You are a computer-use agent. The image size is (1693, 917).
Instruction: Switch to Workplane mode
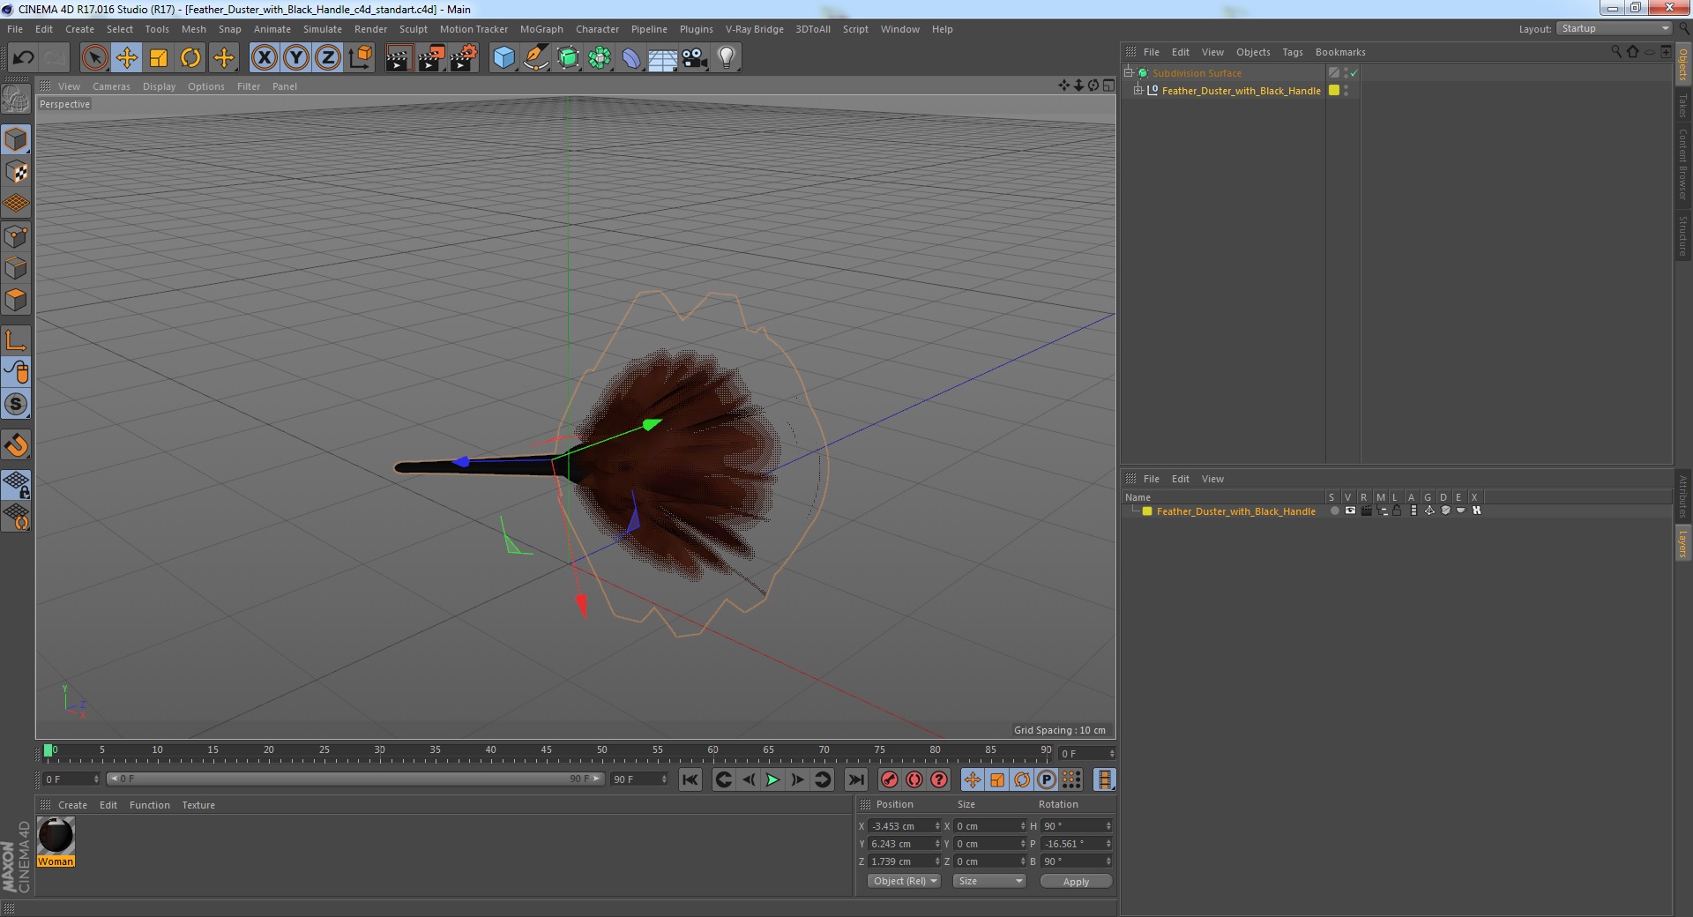pos(16,204)
